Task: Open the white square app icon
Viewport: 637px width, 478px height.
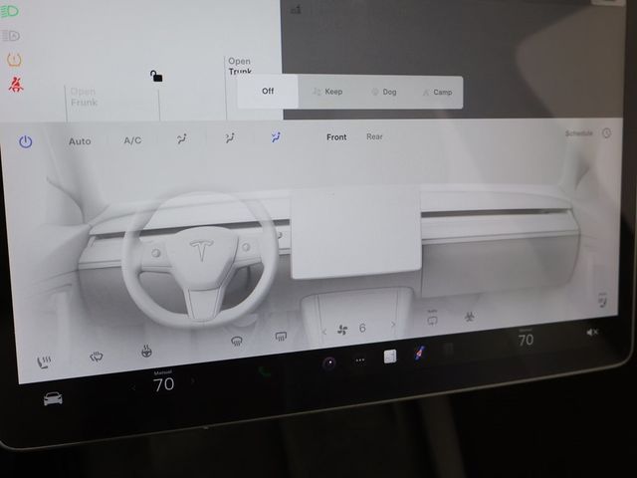Action: tap(390, 357)
